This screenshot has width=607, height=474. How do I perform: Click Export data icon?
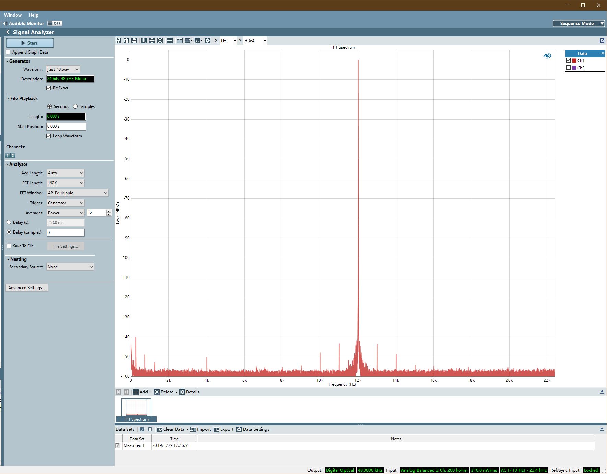coord(217,429)
